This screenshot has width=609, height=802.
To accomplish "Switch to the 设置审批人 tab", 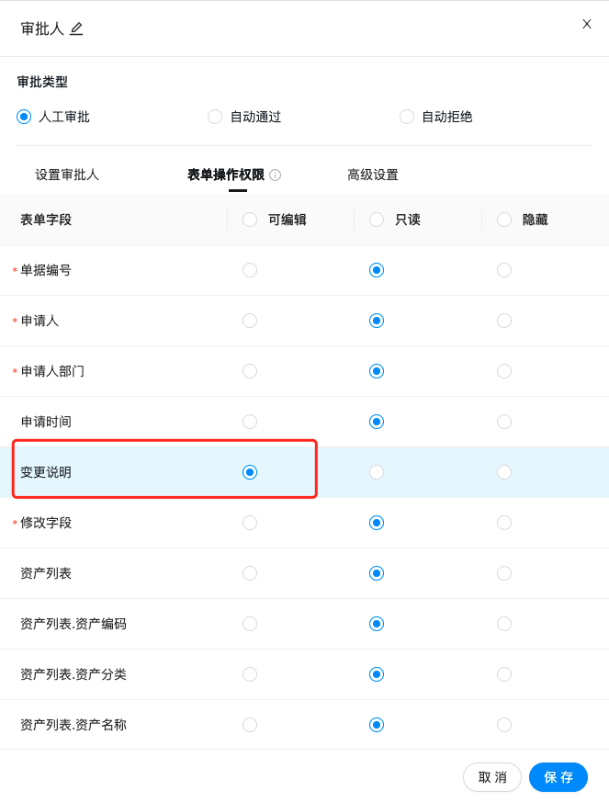I will [67, 175].
